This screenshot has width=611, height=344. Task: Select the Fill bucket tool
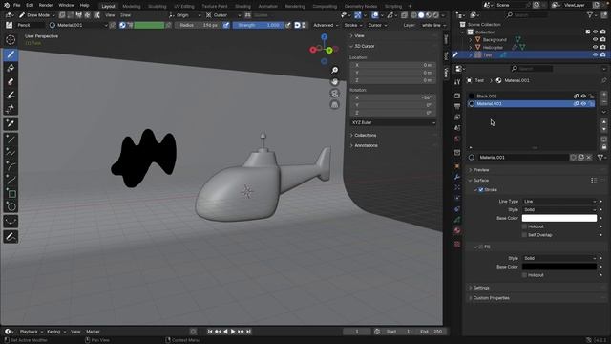[11, 68]
